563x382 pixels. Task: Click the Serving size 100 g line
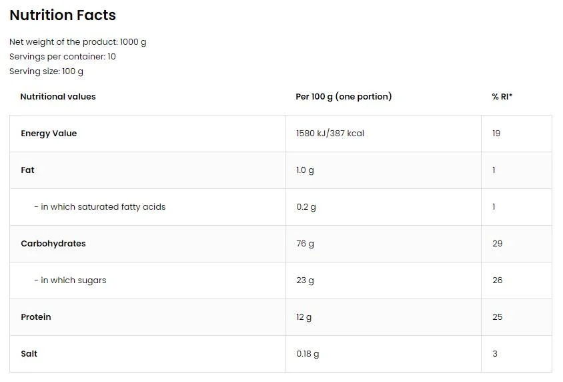(x=47, y=71)
